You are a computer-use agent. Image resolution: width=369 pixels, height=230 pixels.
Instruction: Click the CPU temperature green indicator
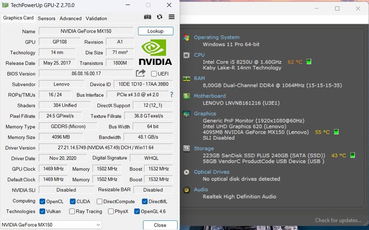tap(309, 62)
